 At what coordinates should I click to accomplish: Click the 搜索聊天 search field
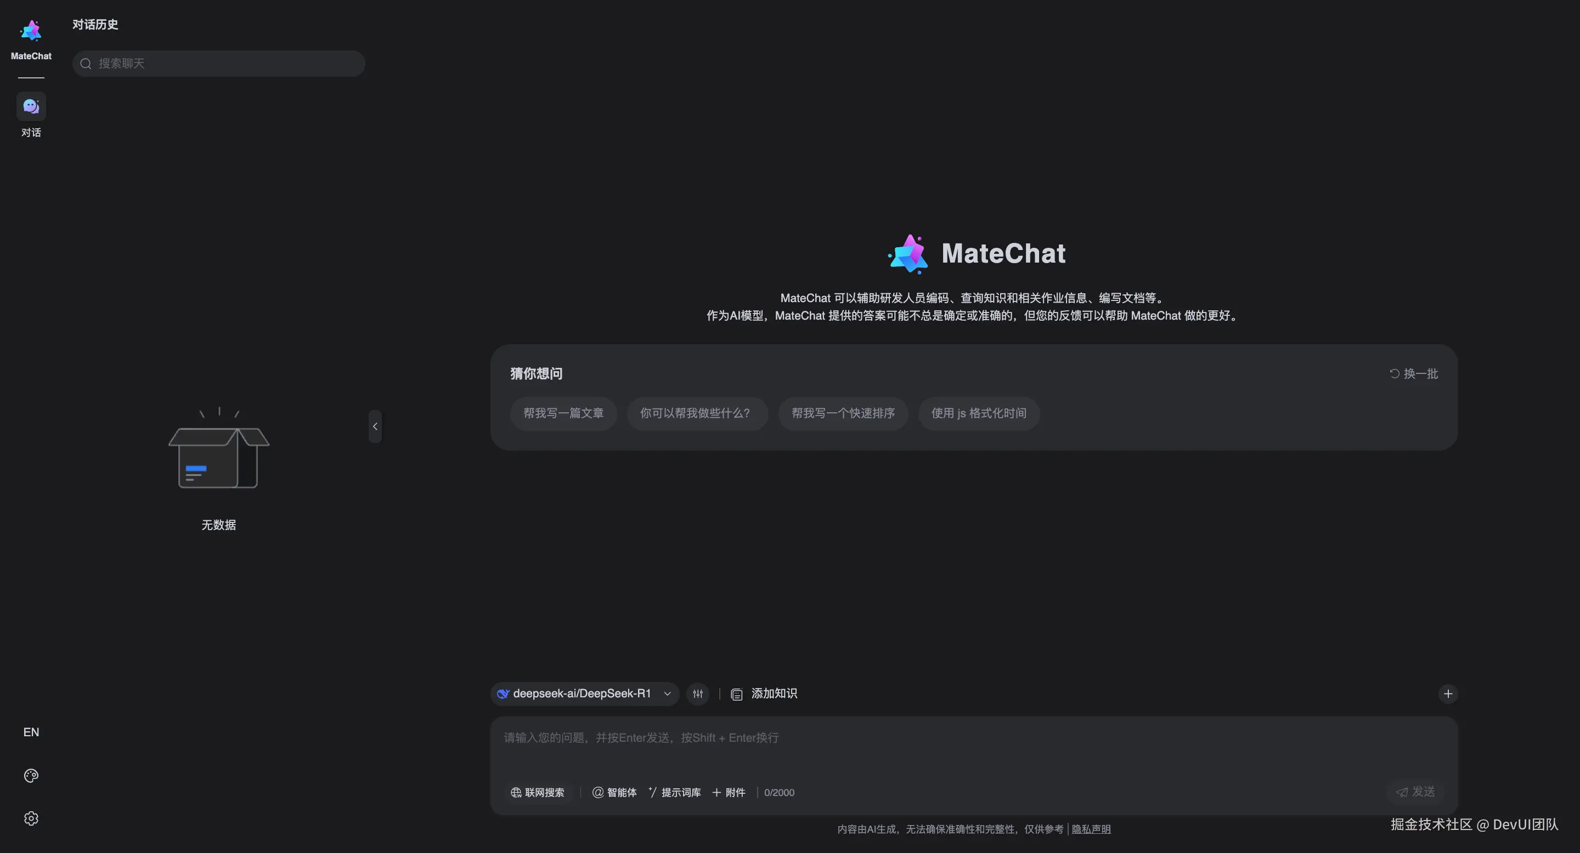coord(218,63)
